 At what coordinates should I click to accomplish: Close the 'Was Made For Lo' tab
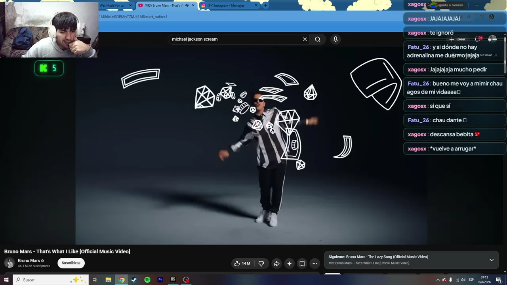[130, 6]
